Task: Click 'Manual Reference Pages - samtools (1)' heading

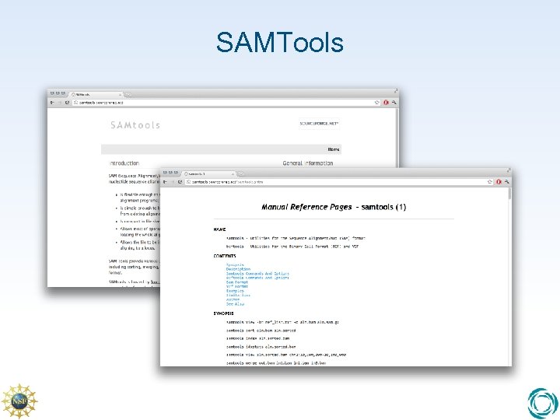Action: coord(334,207)
